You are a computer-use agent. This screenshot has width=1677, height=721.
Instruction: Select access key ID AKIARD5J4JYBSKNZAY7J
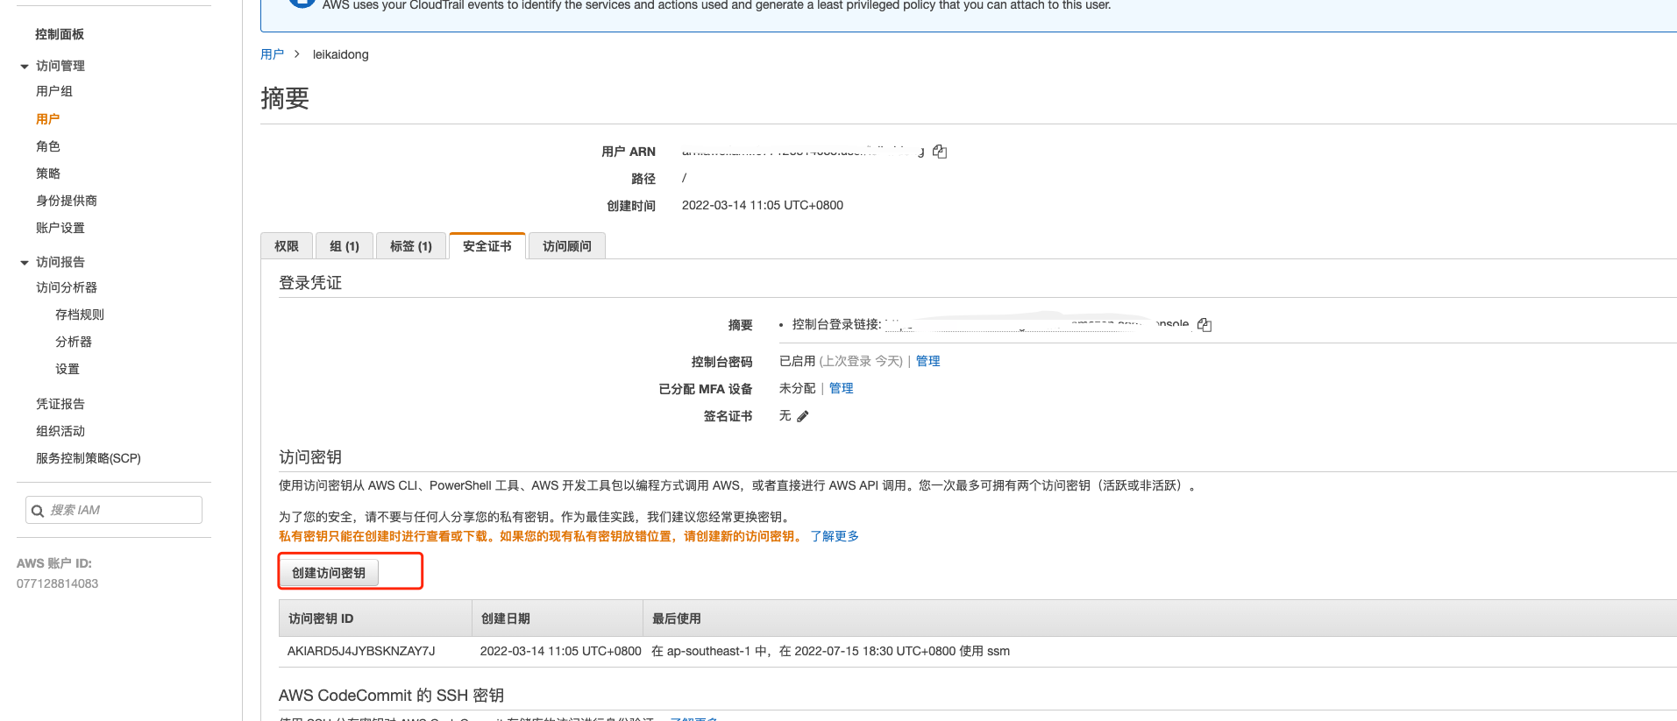[x=361, y=651]
